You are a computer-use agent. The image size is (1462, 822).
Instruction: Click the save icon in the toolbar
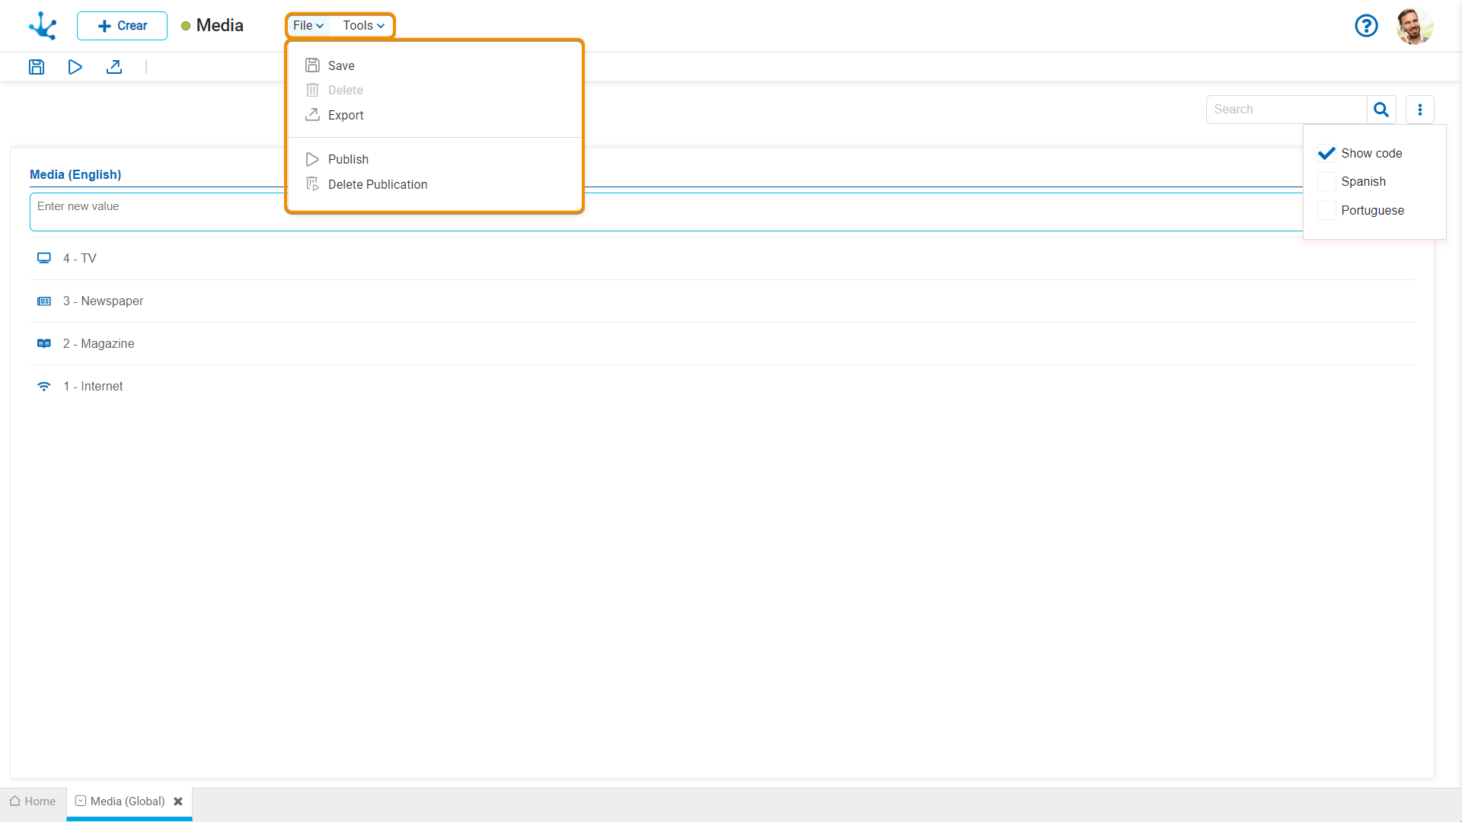click(37, 67)
